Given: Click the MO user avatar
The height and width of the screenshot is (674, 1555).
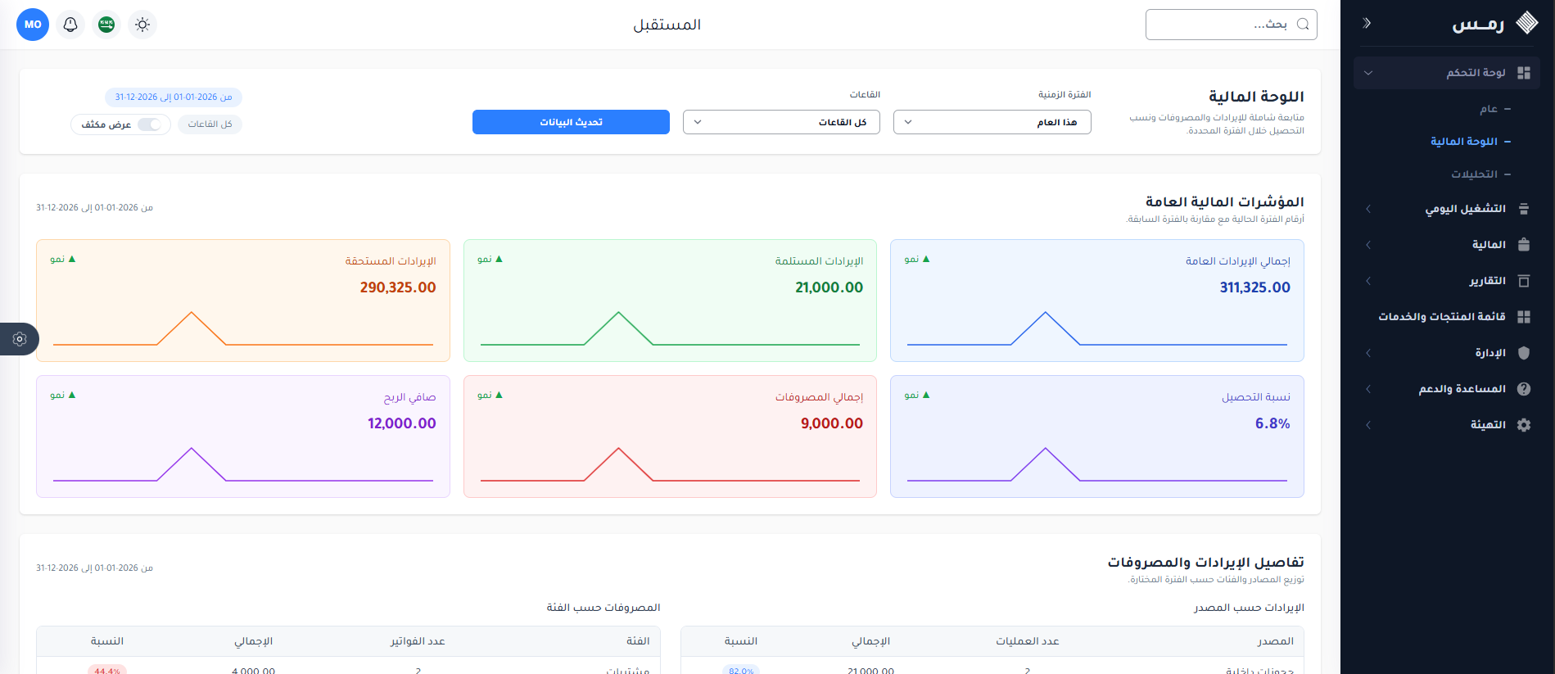Looking at the screenshot, I should [x=33, y=25].
